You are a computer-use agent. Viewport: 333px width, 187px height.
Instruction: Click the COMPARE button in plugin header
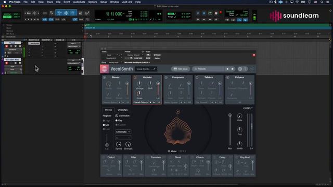[138, 58]
